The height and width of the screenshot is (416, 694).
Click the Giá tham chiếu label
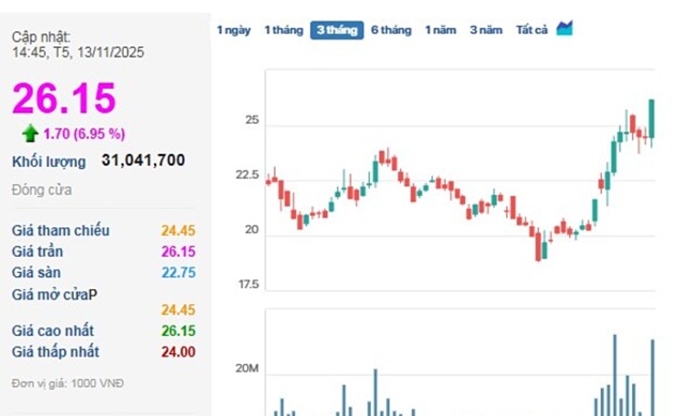61,230
